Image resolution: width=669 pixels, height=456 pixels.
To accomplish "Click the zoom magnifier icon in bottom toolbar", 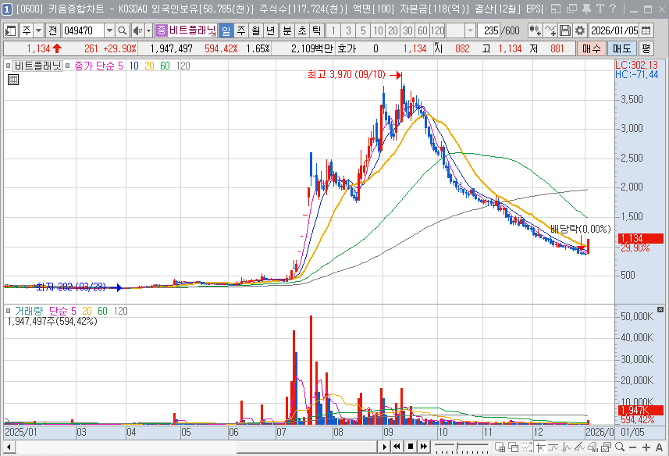I will (x=620, y=447).
